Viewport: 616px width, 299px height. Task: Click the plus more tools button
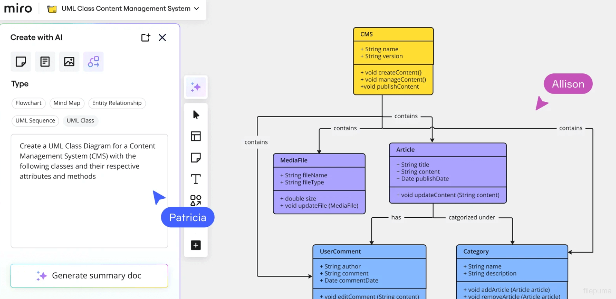pyautogui.click(x=196, y=245)
